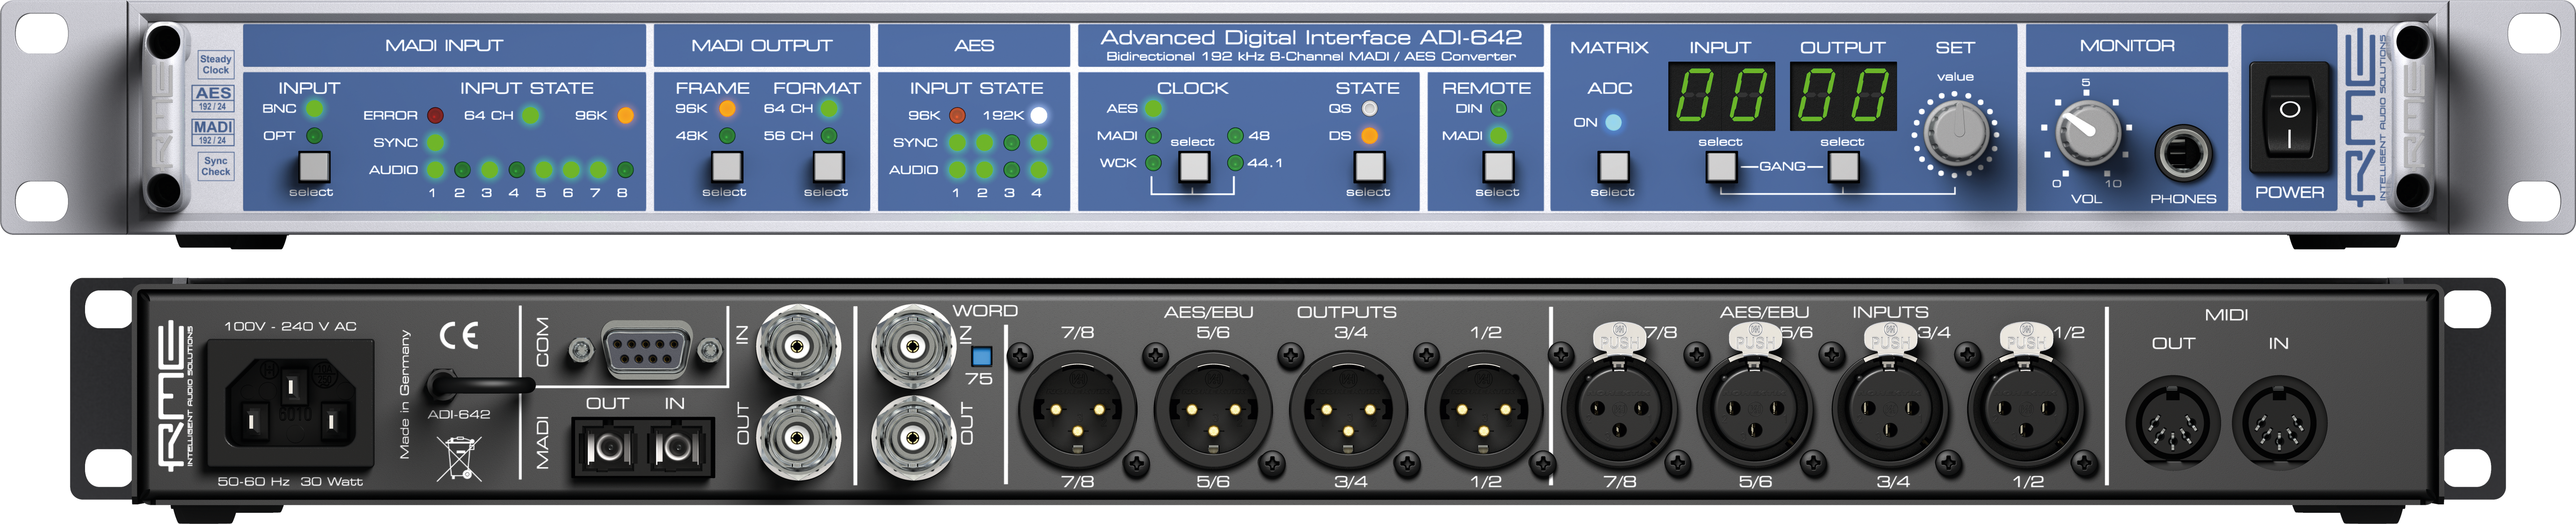This screenshot has width=2576, height=524.
Task: Click the MADI output 48K LED
Action: tap(727, 136)
